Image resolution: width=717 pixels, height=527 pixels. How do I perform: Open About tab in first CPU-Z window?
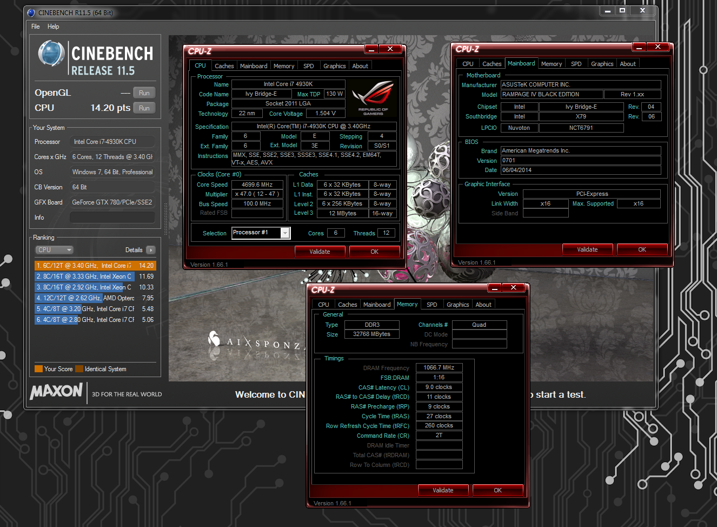[360, 66]
